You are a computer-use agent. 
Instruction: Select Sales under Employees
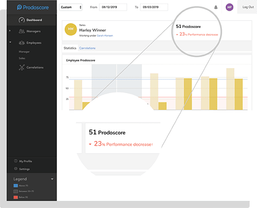22,58
